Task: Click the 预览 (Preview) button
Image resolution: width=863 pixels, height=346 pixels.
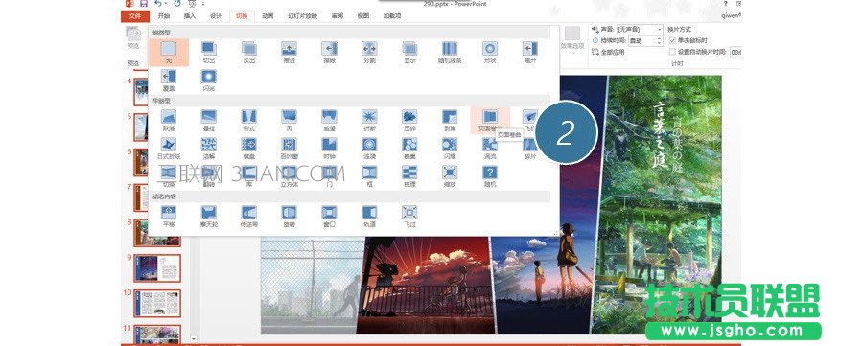Action: pos(133,38)
